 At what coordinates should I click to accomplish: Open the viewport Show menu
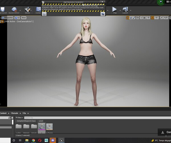pos(24,18)
